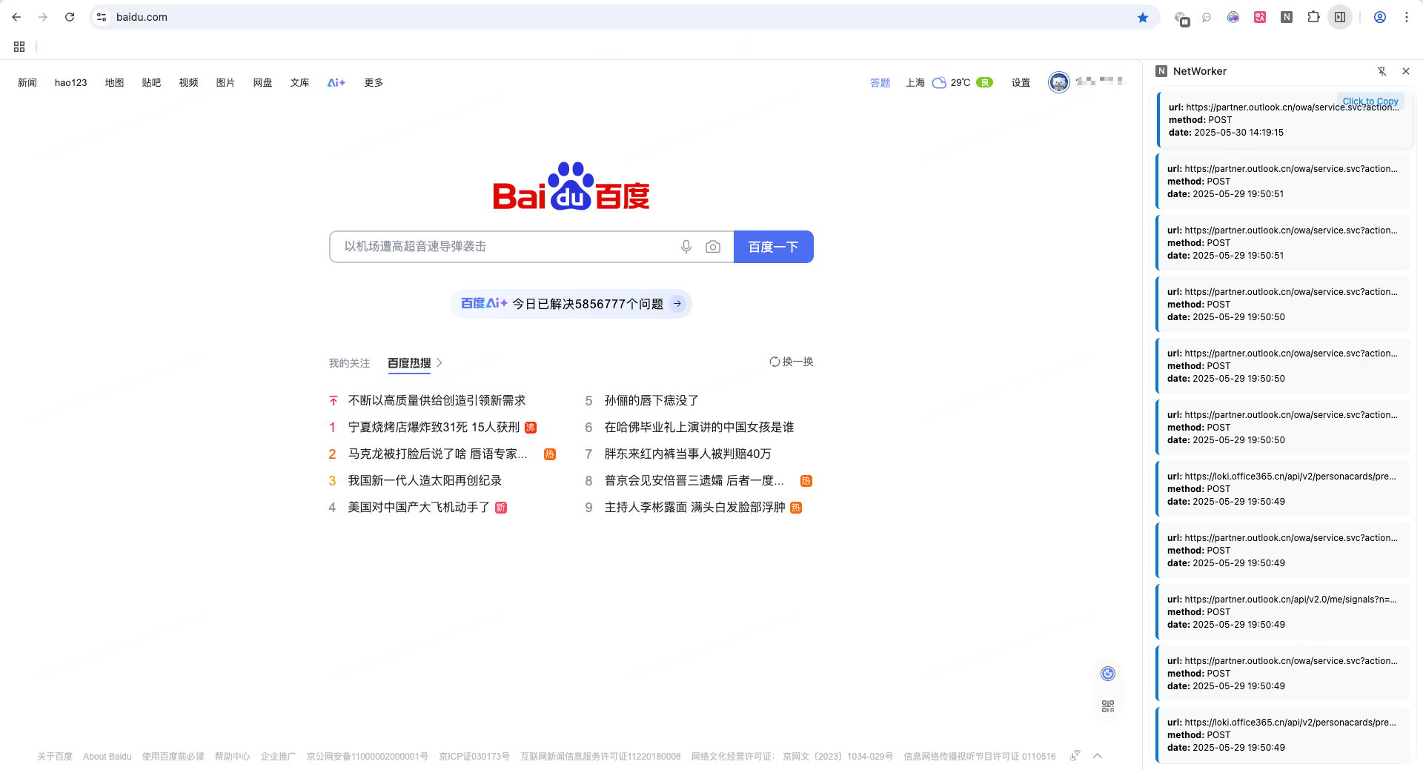
Task: Collapse footer with the up chevron
Action: pyautogui.click(x=1098, y=756)
